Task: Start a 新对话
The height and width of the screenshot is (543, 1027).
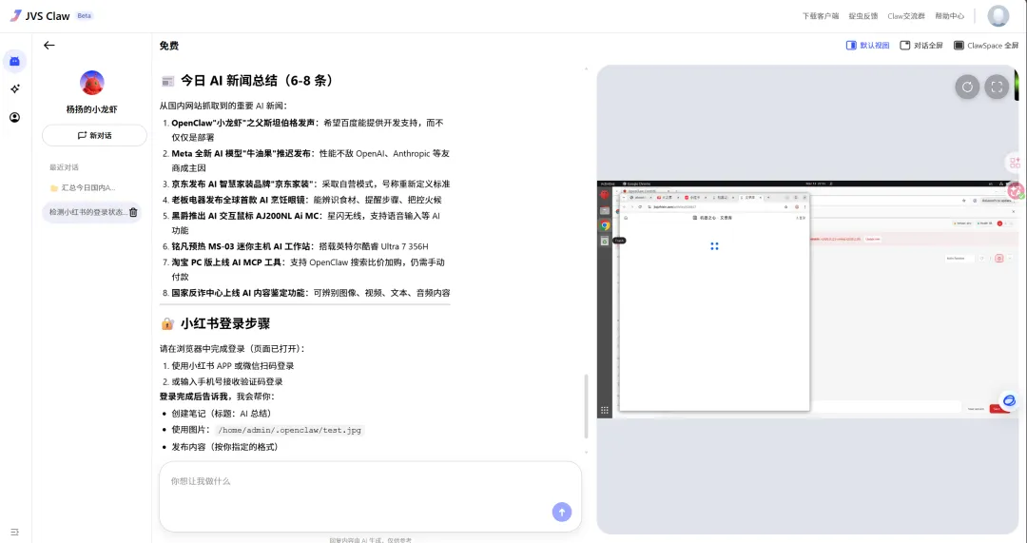Action: tap(94, 136)
